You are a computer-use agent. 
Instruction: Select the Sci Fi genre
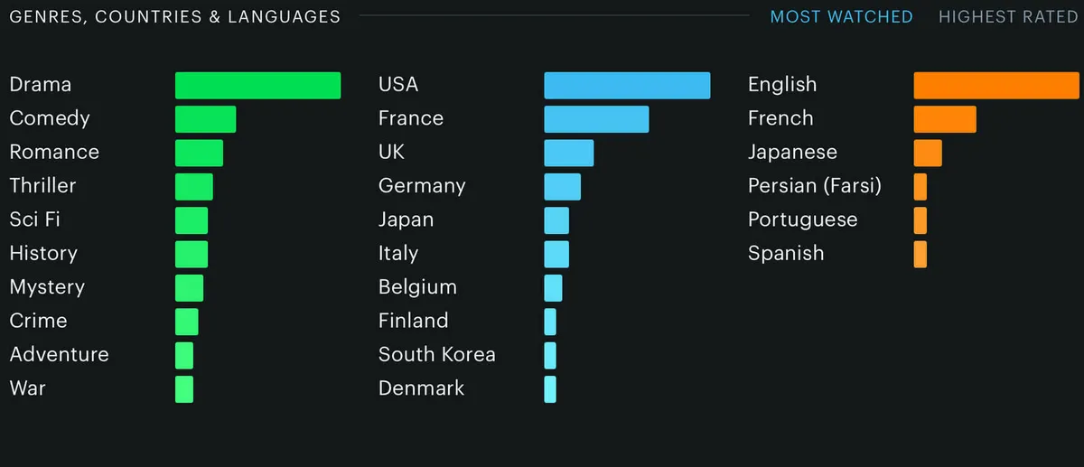35,219
